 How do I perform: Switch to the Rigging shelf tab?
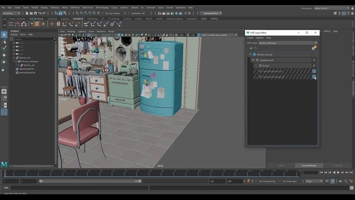tap(65, 19)
